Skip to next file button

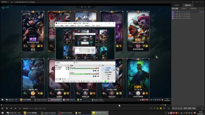click(x=16, y=108)
